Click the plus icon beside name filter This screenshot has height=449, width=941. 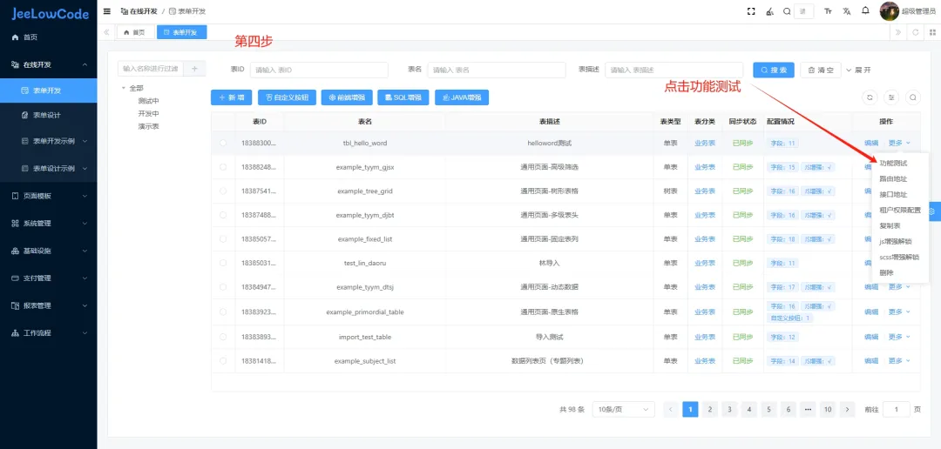[x=194, y=69]
